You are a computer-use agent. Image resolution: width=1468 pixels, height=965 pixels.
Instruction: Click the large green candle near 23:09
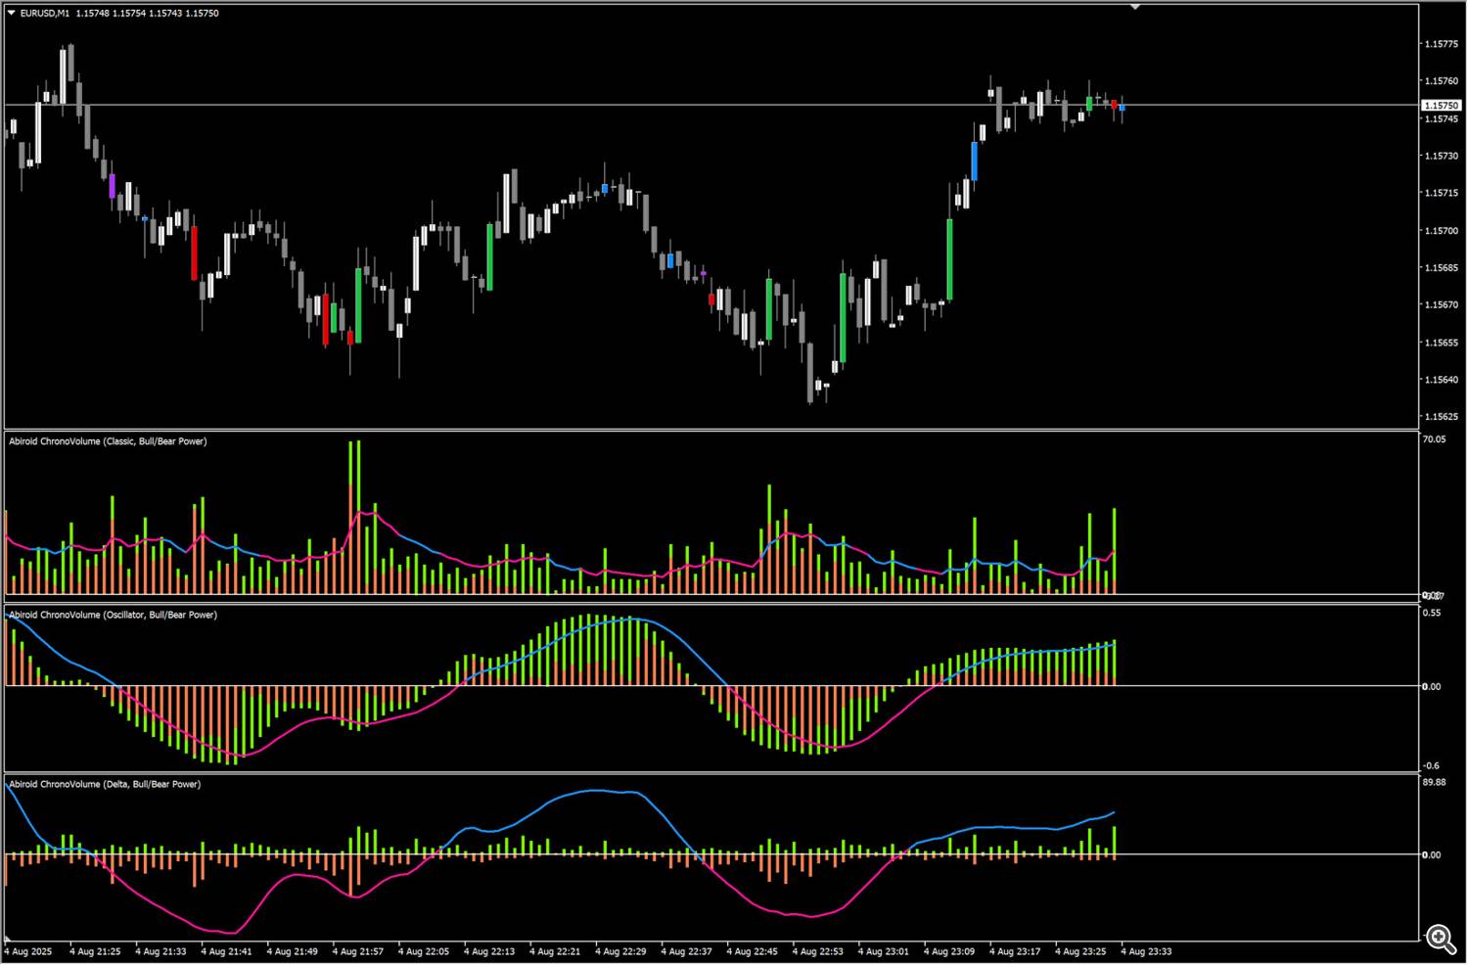point(949,258)
